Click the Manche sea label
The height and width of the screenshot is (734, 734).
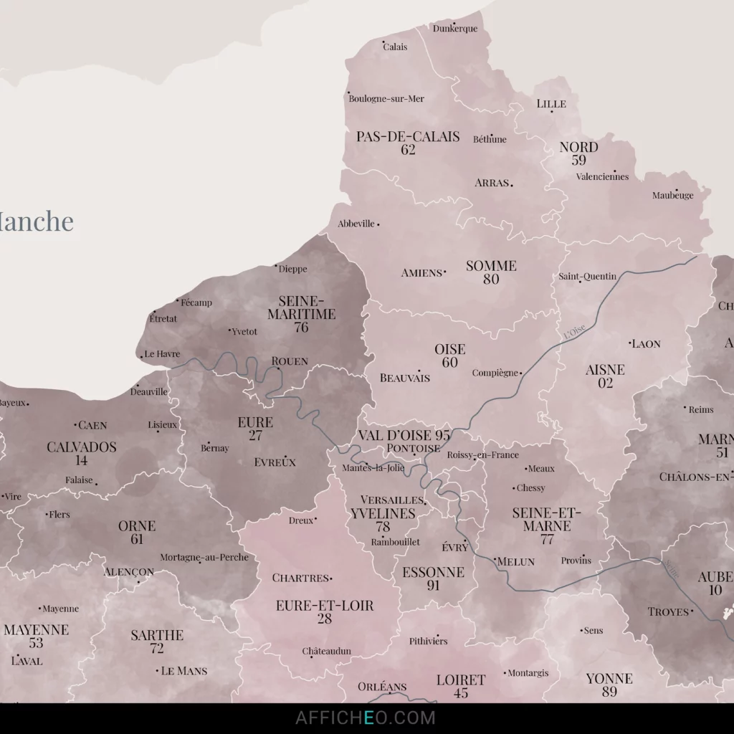(x=34, y=222)
